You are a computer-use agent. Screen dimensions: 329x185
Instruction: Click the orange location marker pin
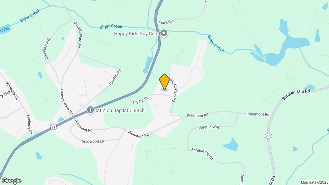tap(164, 82)
